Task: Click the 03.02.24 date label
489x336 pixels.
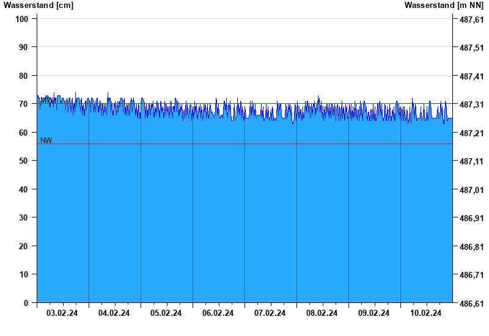Action: pos(62,313)
